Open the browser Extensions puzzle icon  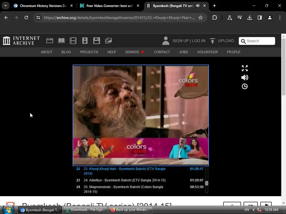click(x=215, y=18)
